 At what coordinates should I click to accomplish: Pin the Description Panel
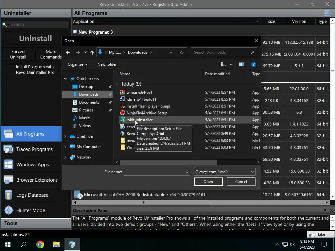coord(325,210)
